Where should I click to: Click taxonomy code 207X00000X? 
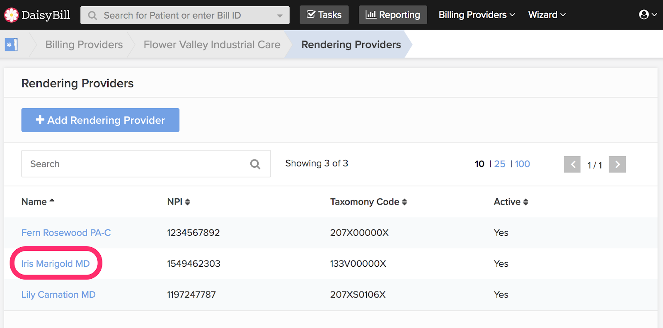(359, 233)
